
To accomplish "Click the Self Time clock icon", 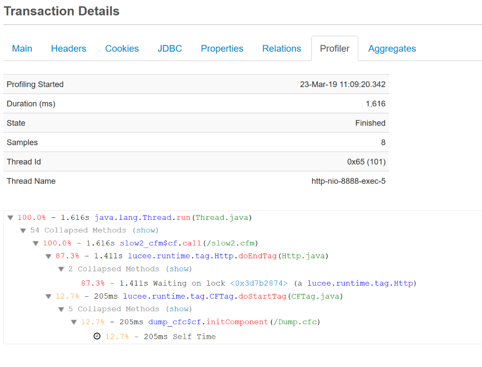I will coord(97,336).
